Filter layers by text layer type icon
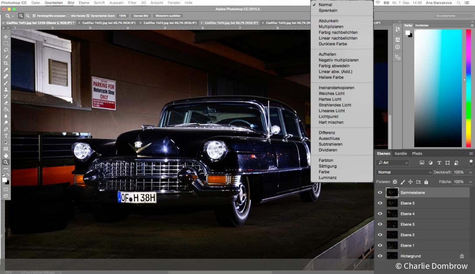Screen dimensions: 475x274 click(x=439, y=163)
